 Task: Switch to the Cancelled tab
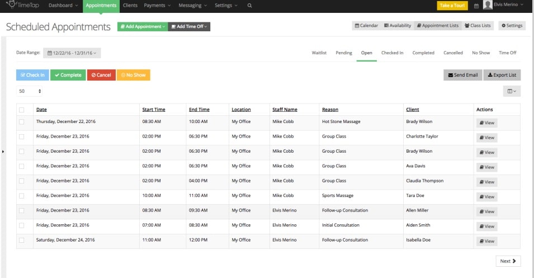[x=453, y=53]
